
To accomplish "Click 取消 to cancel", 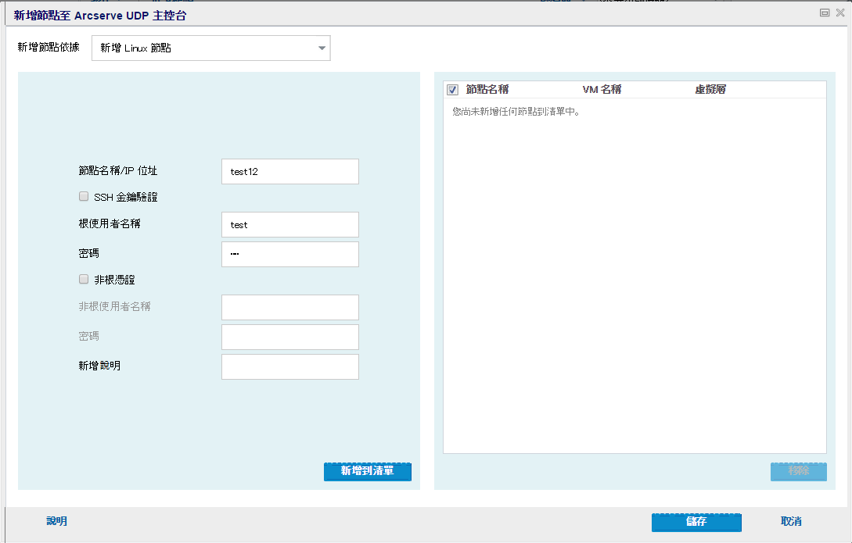I will 791,521.
